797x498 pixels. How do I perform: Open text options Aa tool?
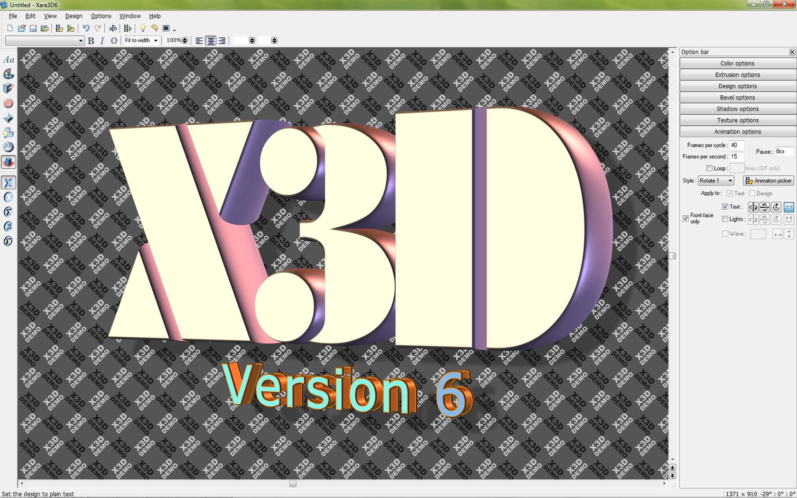point(9,60)
